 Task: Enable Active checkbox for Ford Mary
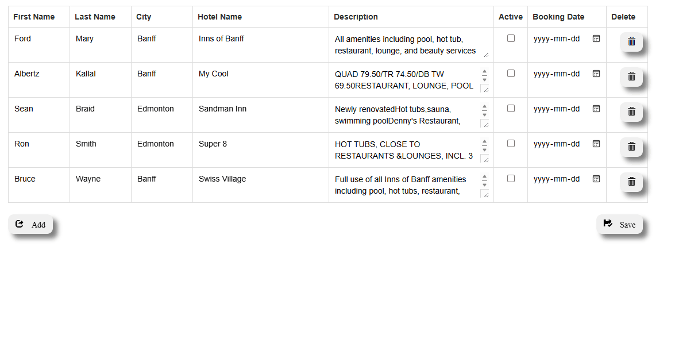coord(511,38)
